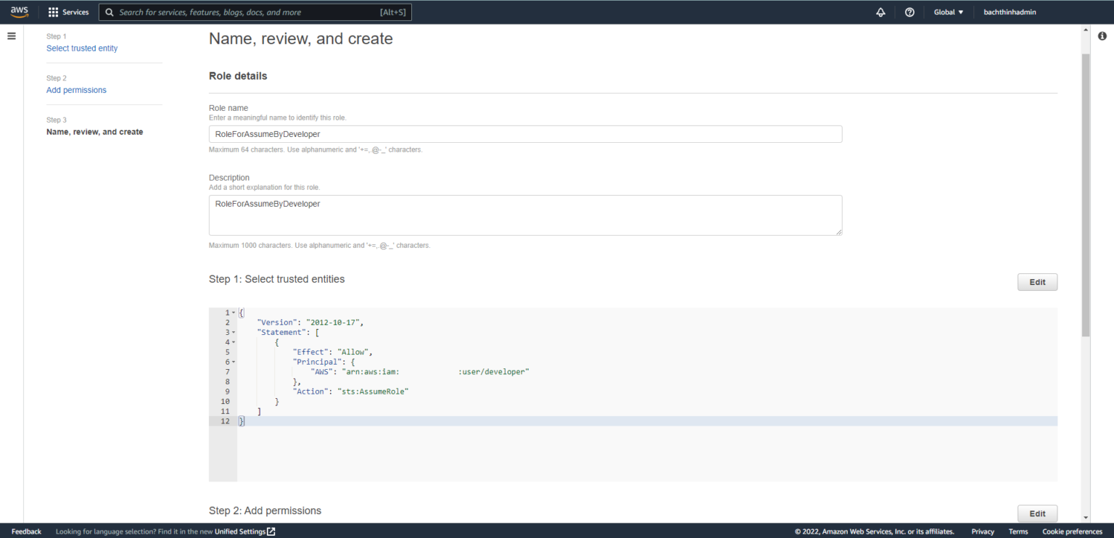Open the help question mark menu

tap(909, 12)
